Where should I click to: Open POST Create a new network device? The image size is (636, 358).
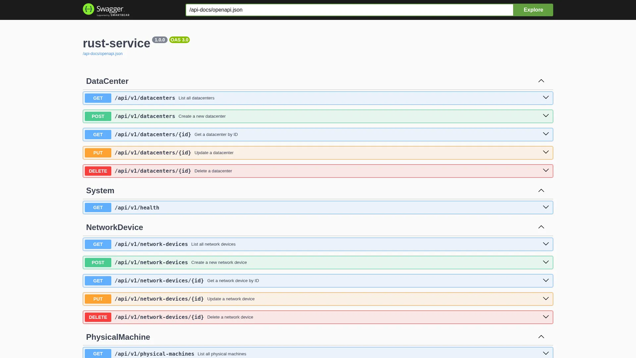coord(318,263)
